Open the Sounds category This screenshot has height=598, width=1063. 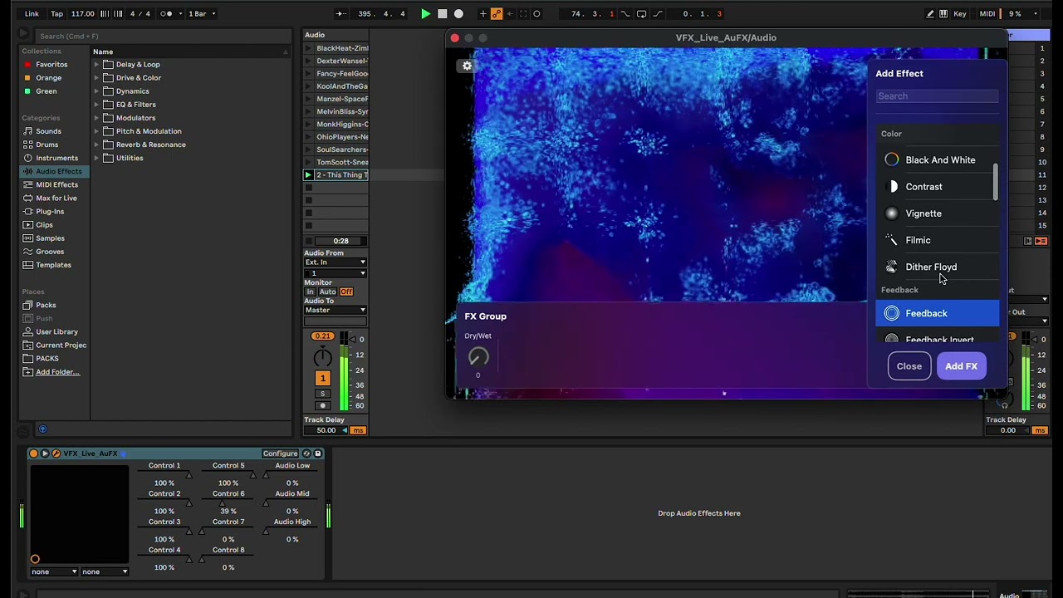pos(48,131)
